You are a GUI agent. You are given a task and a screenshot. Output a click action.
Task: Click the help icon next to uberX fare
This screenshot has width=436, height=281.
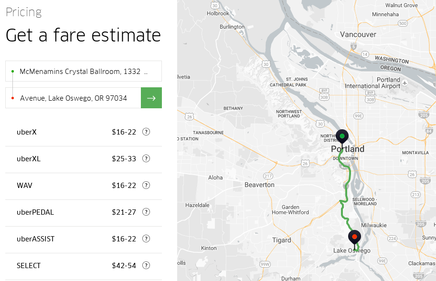click(146, 132)
